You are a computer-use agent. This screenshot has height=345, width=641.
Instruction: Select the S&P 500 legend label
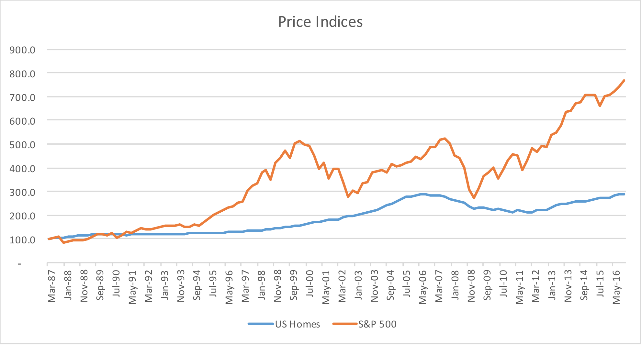377,324
